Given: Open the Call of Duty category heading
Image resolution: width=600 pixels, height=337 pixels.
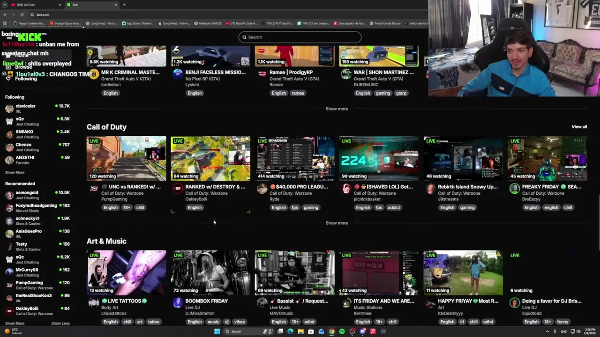Looking at the screenshot, I should [x=106, y=127].
